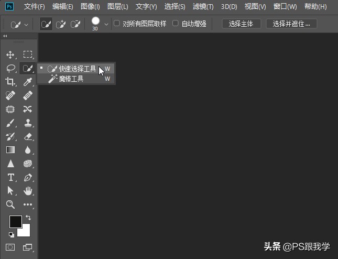Viewport: 338px width, 259px height.
Task: Open the 滤镜(T) menu
Action: 203,7
